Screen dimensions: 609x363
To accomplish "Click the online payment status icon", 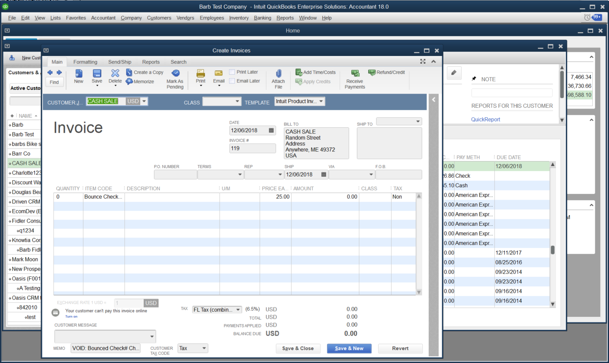I will coord(55,313).
